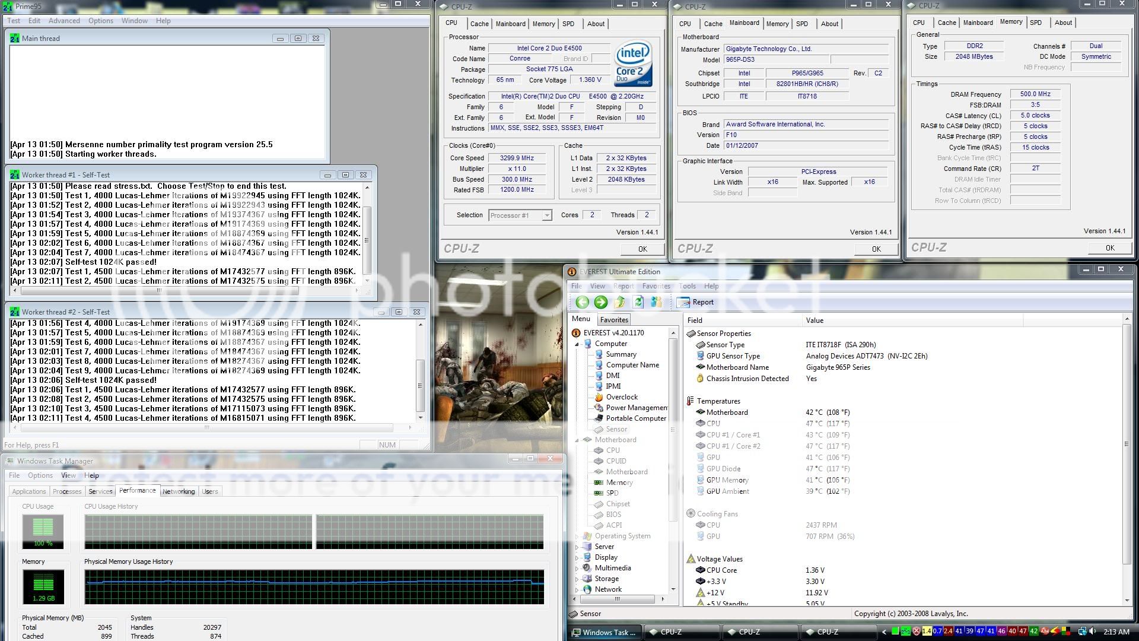Click the user information icon in EVEREST toolbar
1139x641 pixels.
pyautogui.click(x=656, y=302)
